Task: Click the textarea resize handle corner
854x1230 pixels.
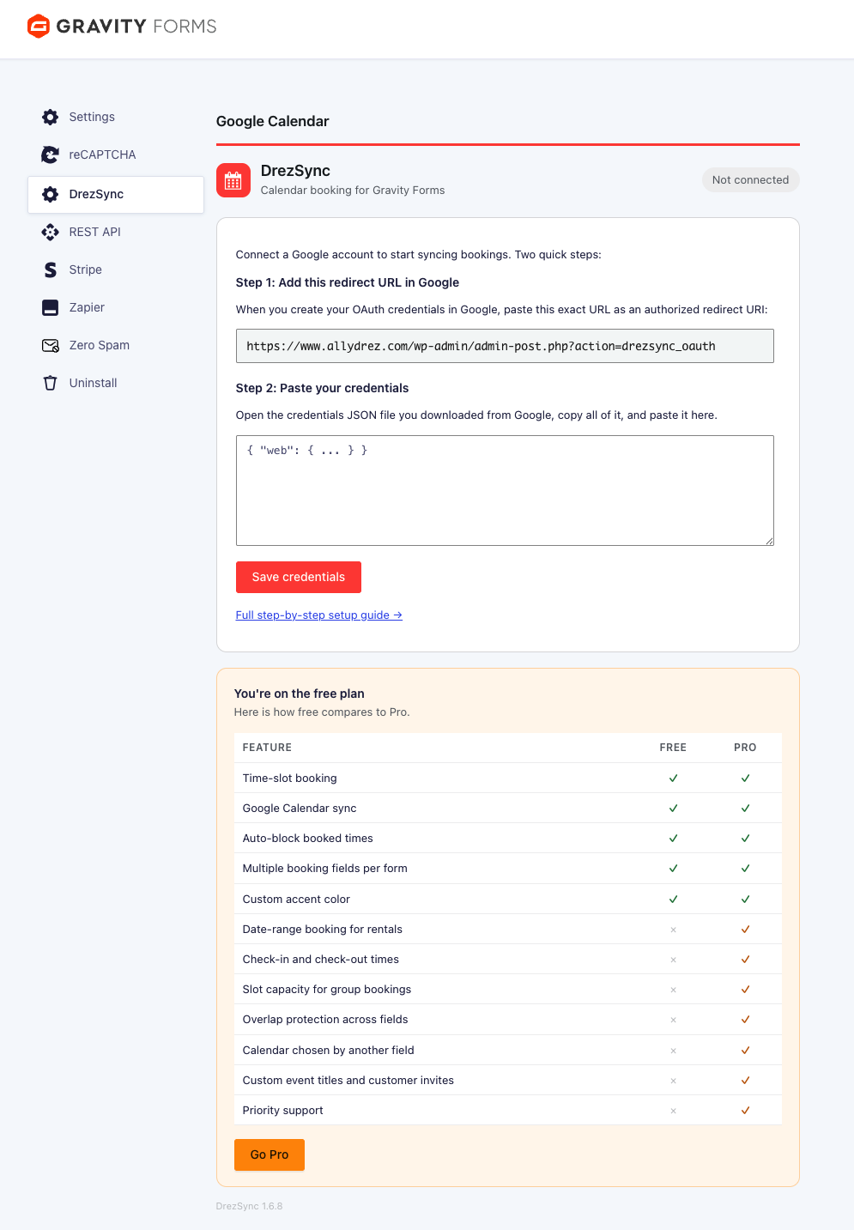Action: click(x=769, y=541)
